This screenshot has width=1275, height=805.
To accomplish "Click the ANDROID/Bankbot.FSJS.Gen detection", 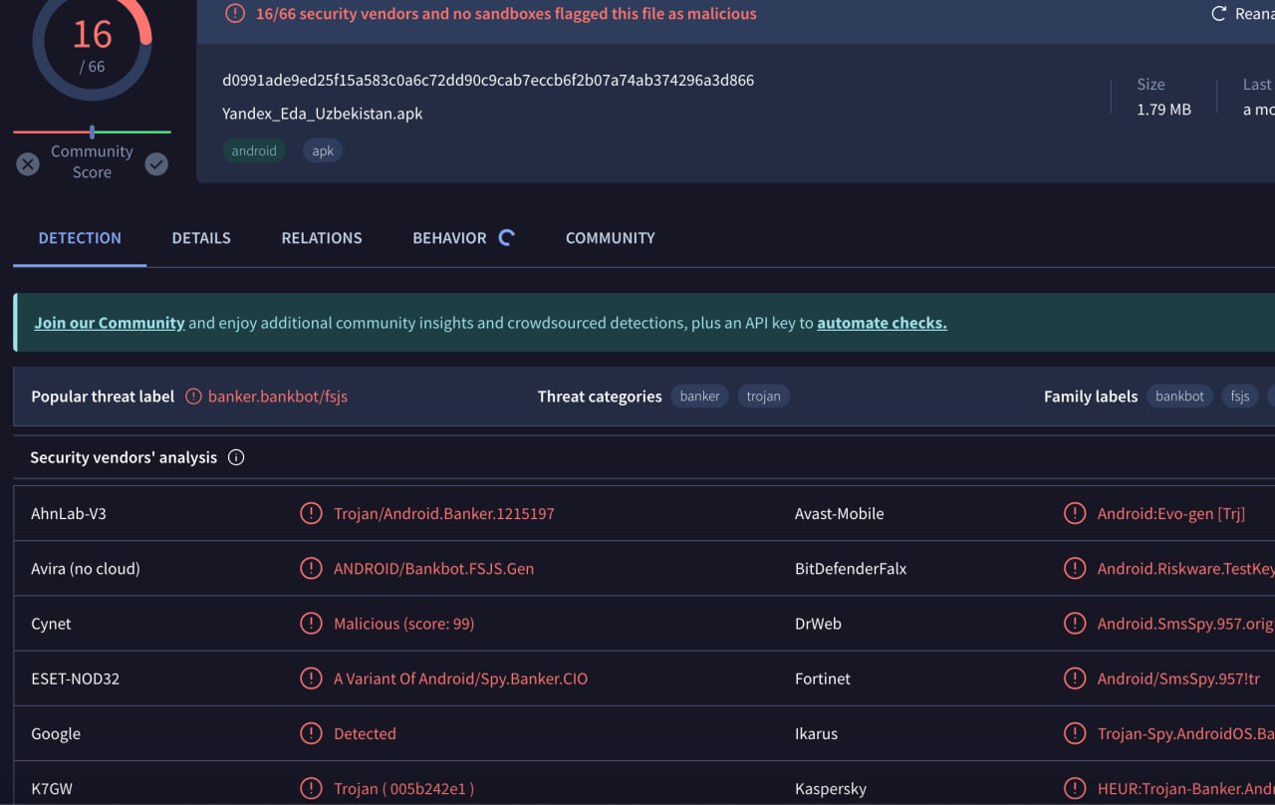I will [434, 568].
